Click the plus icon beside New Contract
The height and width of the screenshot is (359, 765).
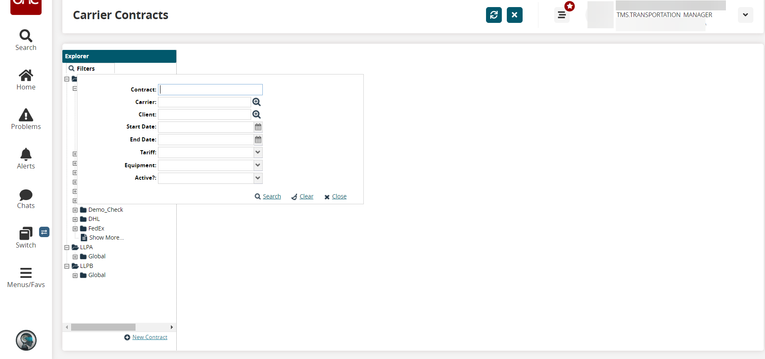pyautogui.click(x=127, y=337)
